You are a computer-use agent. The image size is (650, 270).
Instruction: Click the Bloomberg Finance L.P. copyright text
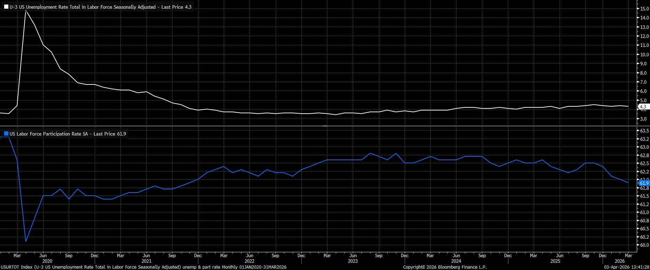(x=445, y=267)
